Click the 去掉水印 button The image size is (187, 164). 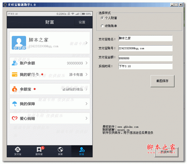(166, 152)
